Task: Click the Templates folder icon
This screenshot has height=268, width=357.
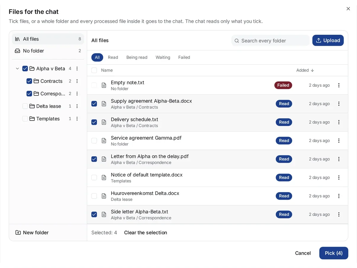Action: (x=32, y=119)
